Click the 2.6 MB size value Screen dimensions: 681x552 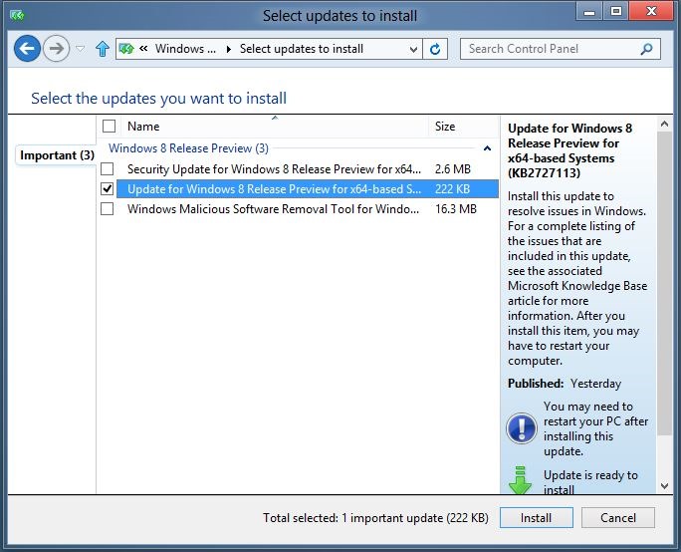pos(453,168)
